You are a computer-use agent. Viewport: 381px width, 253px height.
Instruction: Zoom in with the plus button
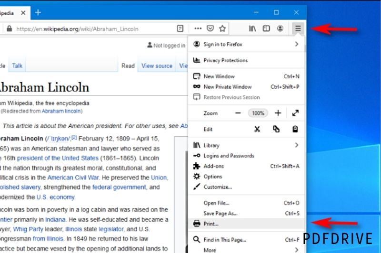pos(278,113)
